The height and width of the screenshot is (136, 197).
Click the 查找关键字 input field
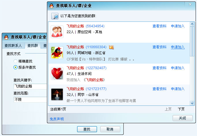pos(30,87)
